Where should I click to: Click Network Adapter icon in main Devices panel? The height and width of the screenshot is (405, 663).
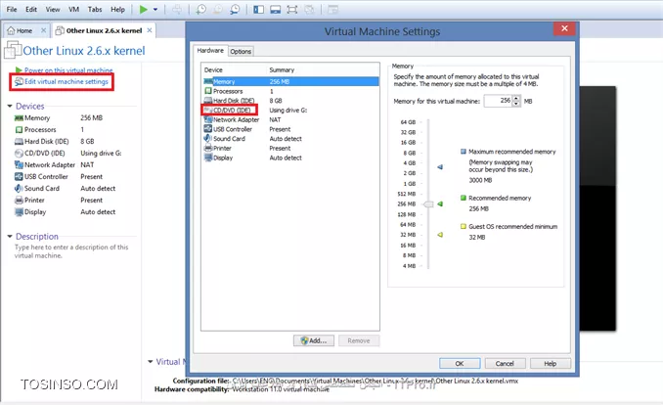click(19, 164)
